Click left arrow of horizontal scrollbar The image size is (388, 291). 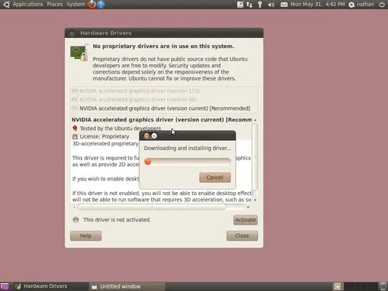74,207
